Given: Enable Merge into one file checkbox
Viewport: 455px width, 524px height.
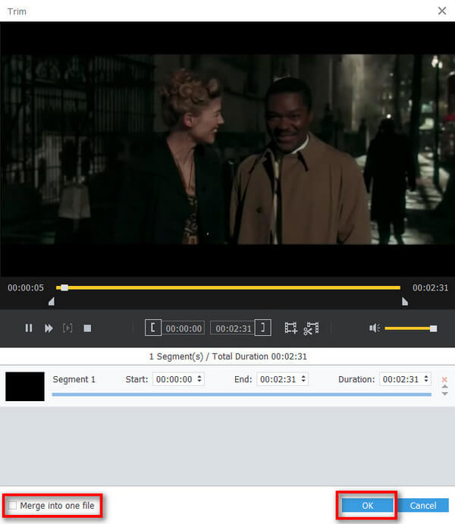Looking at the screenshot, I should click(13, 505).
